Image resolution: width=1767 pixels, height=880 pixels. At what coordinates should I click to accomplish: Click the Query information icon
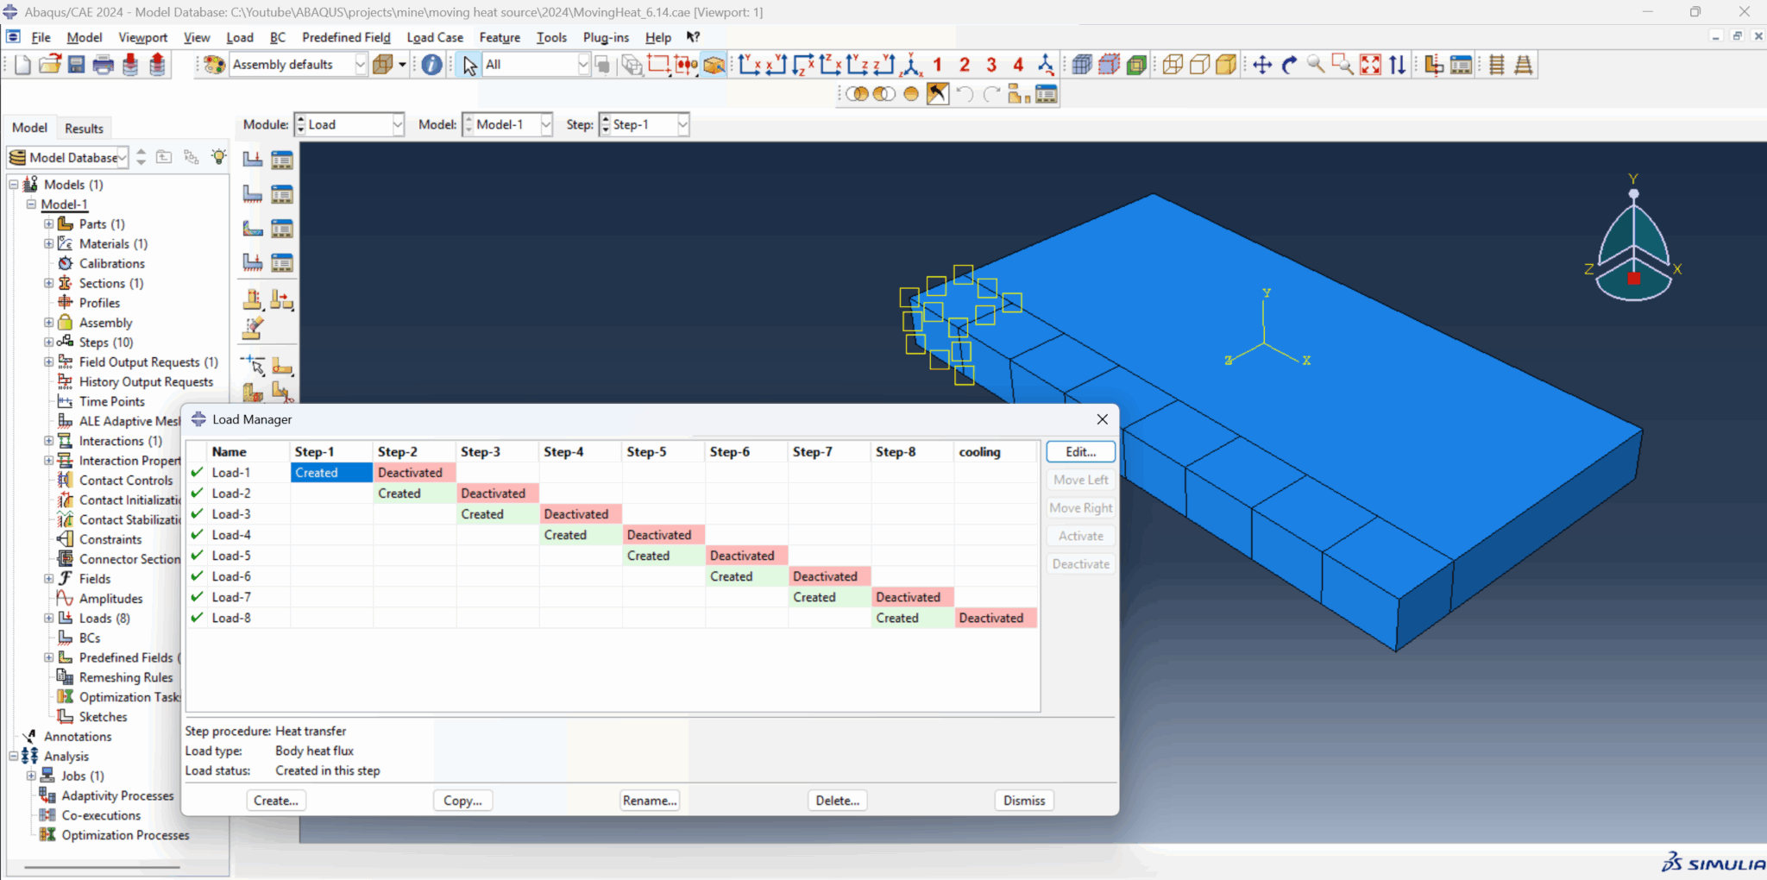431,65
